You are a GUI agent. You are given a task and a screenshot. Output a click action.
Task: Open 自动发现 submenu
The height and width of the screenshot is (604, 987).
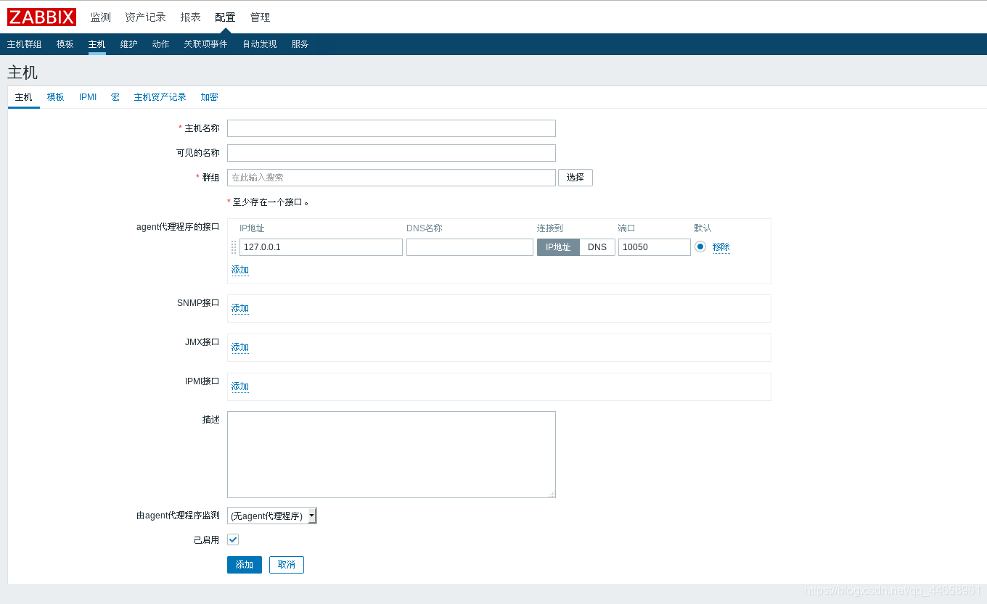(x=260, y=44)
